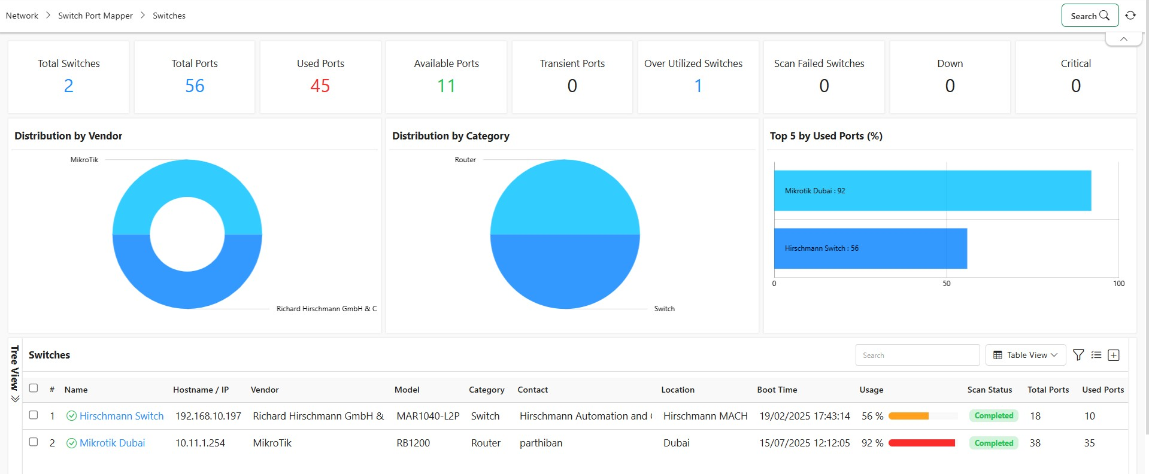This screenshot has height=474, width=1149.
Task: Open the Hirschmann Switch link
Action: pyautogui.click(x=122, y=416)
